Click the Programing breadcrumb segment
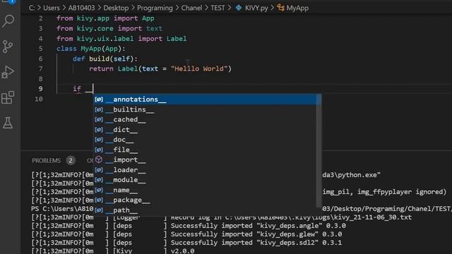 click(155, 8)
